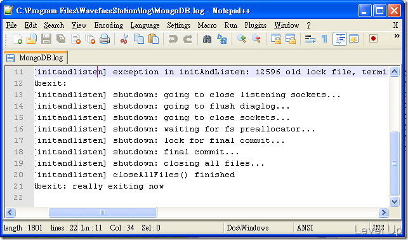
Task: Toggle show all characters pilcrow icon
Action: (324, 39)
